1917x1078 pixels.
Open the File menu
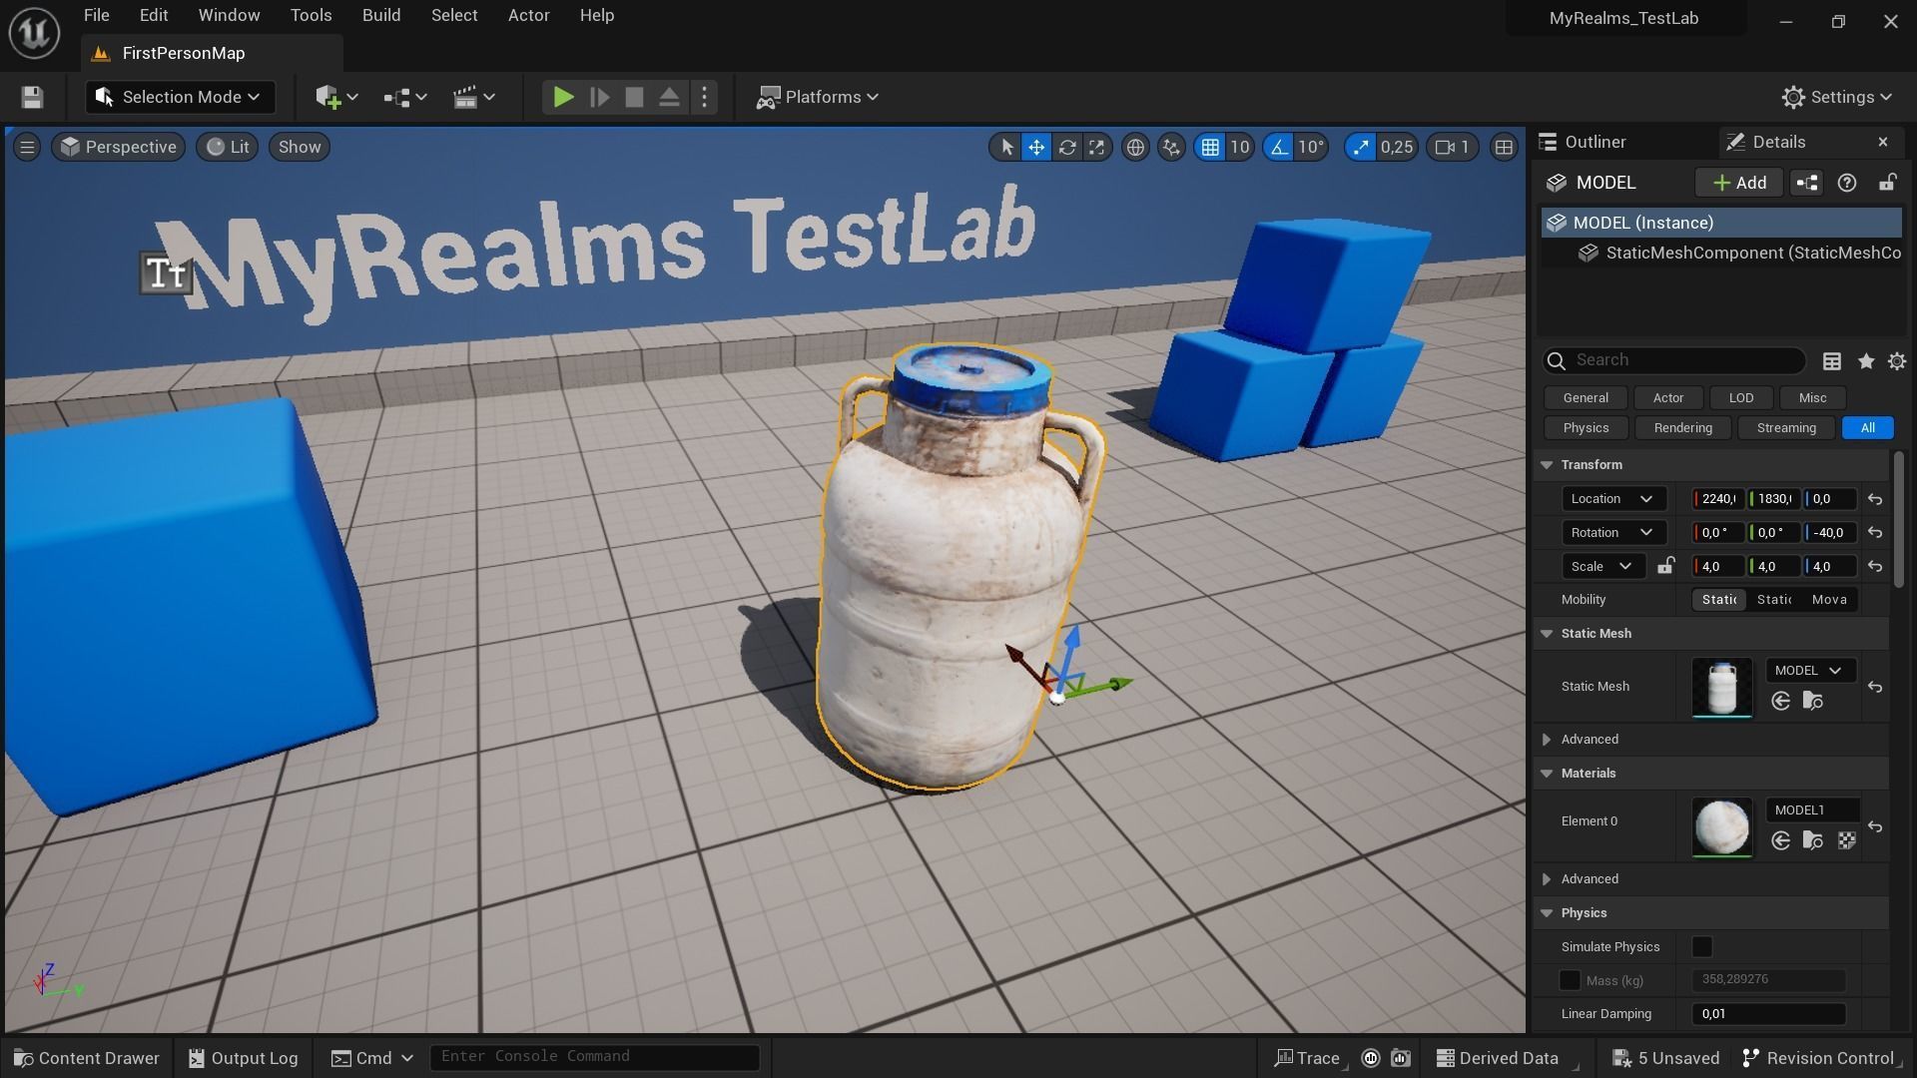coord(97,15)
